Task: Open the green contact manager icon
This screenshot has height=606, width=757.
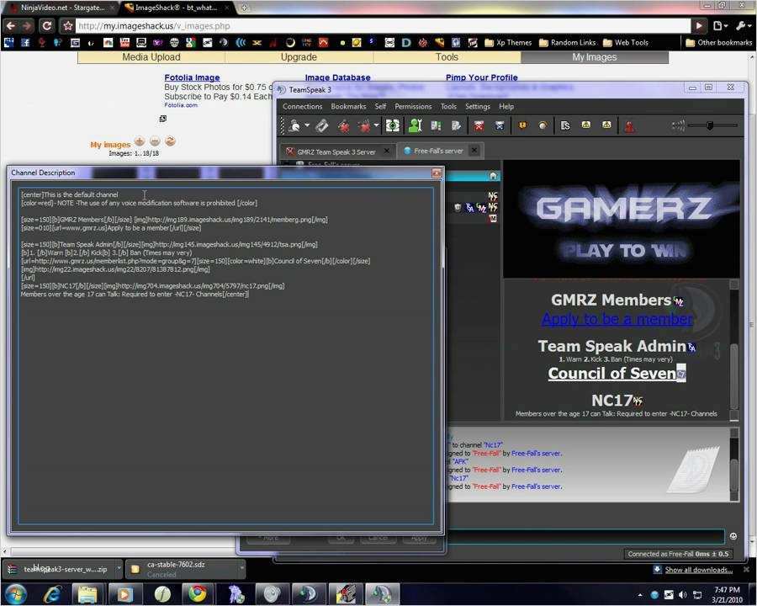Action: coord(416,126)
